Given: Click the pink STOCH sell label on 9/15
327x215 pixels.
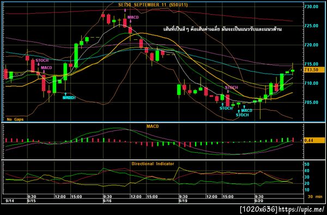Looking at the screenshot, I should (42, 61).
